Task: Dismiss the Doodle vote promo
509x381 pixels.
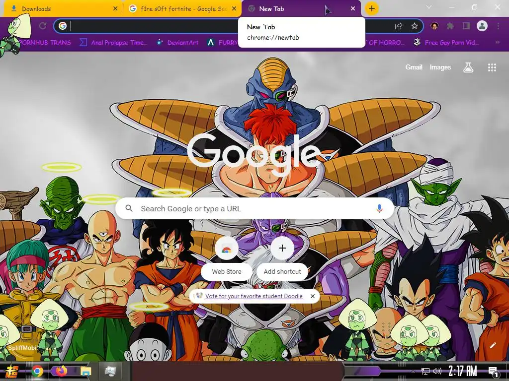Action: pos(312,296)
